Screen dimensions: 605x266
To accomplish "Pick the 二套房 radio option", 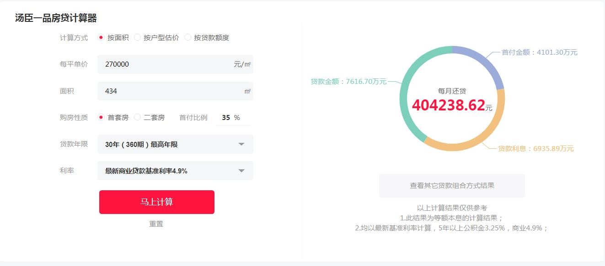I will (x=138, y=117).
